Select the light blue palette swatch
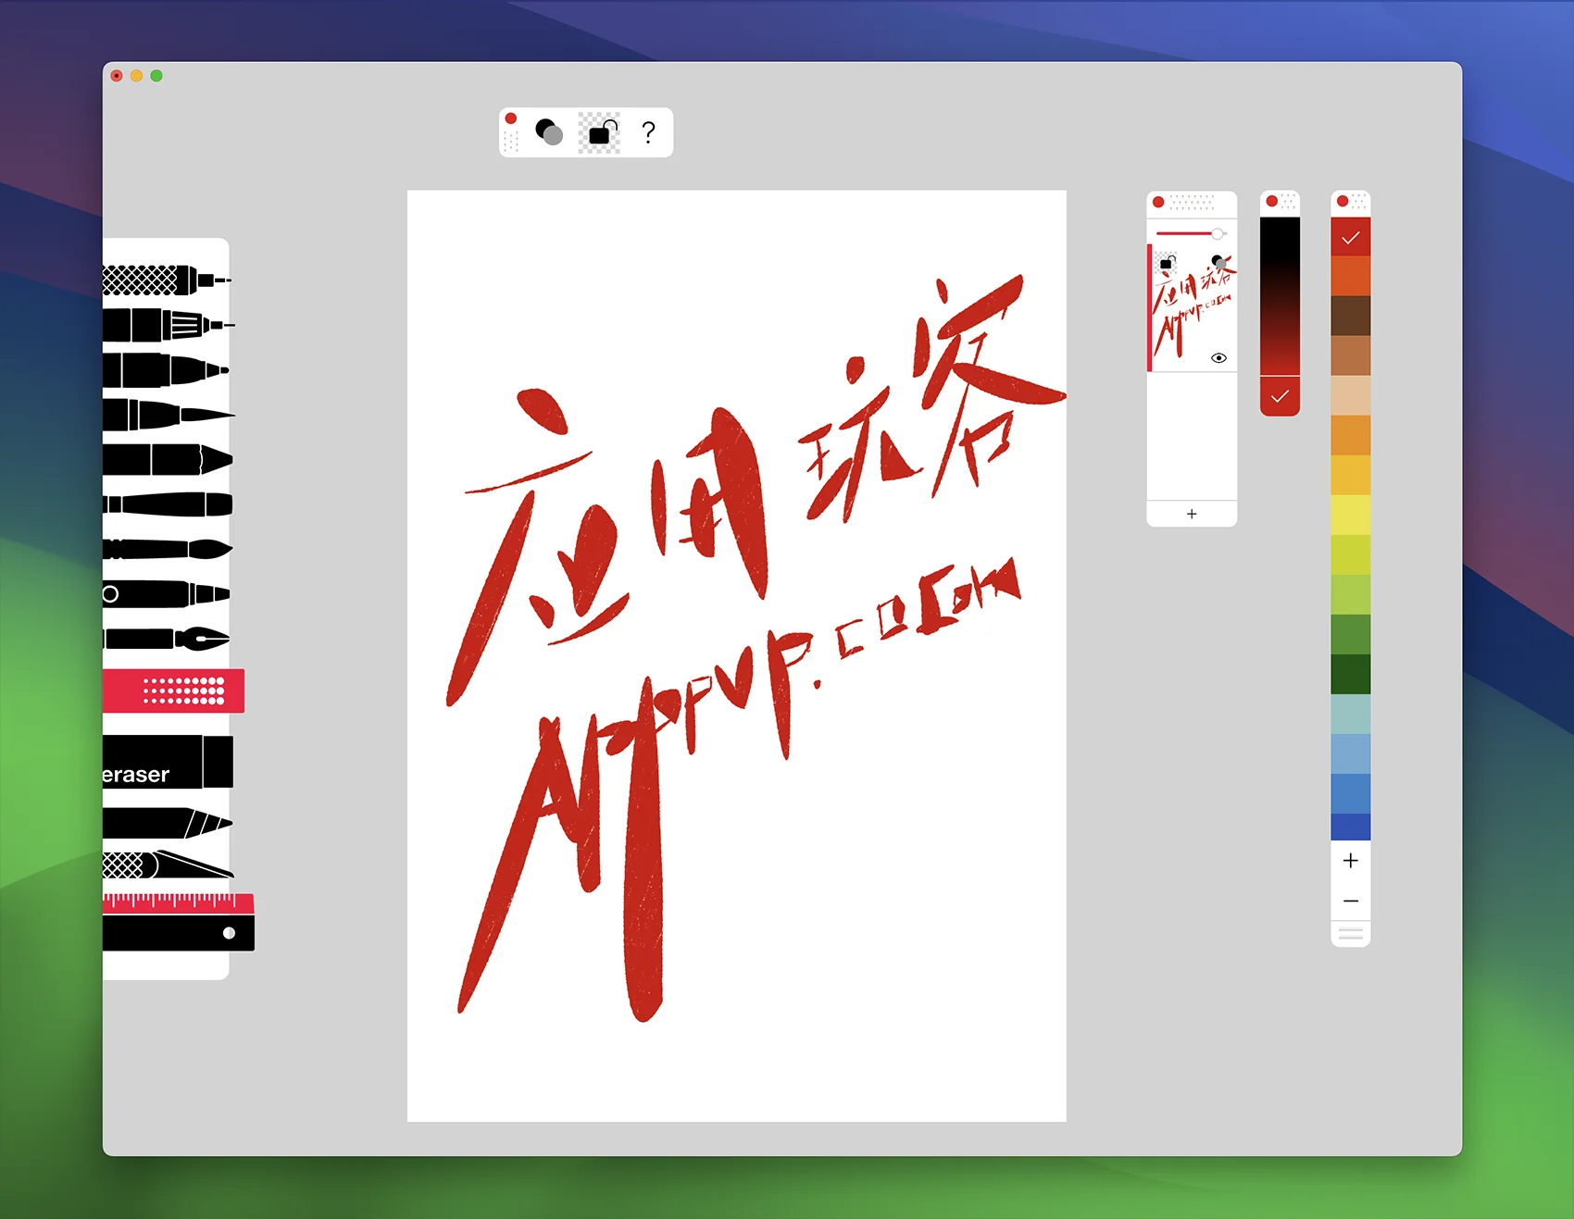 click(x=1351, y=753)
